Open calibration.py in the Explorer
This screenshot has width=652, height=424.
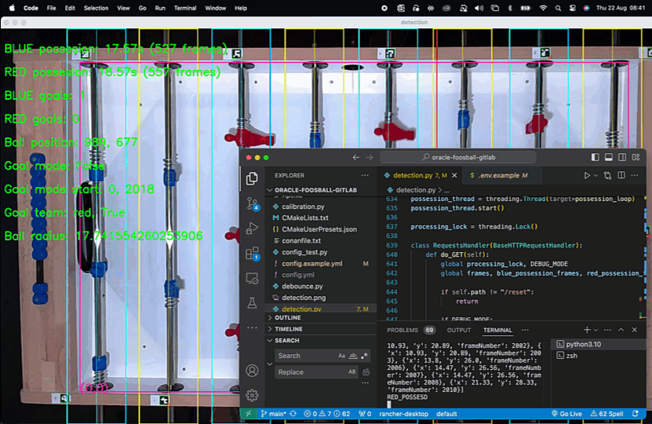point(303,207)
